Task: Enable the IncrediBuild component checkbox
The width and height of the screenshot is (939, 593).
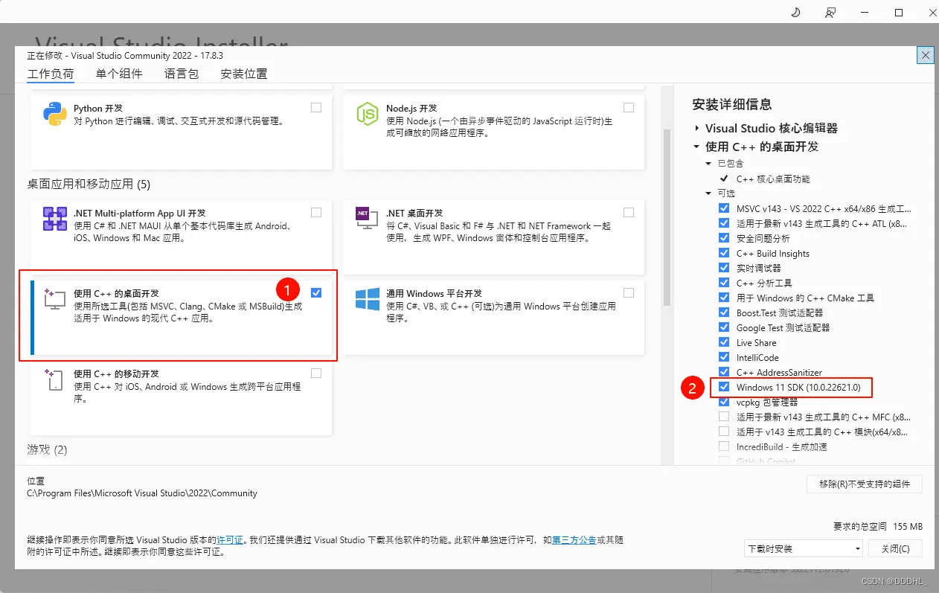Action: coord(724,446)
